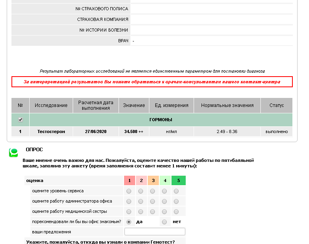
Task: Click the red score 1 header cell
Action: (x=130, y=180)
